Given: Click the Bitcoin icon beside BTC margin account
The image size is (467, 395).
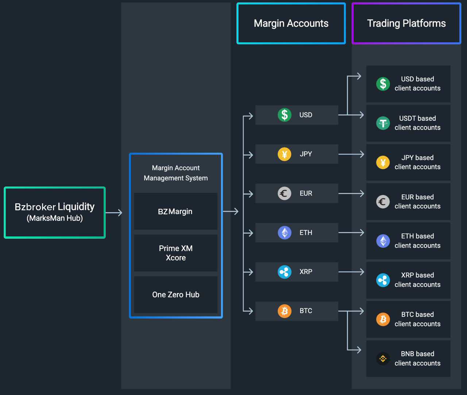Looking at the screenshot, I should click(x=285, y=311).
